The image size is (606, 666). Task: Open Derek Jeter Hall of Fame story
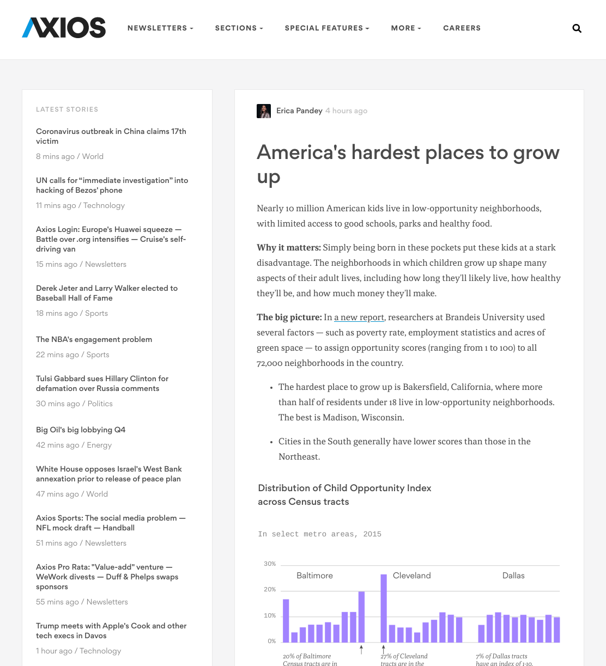tap(107, 293)
